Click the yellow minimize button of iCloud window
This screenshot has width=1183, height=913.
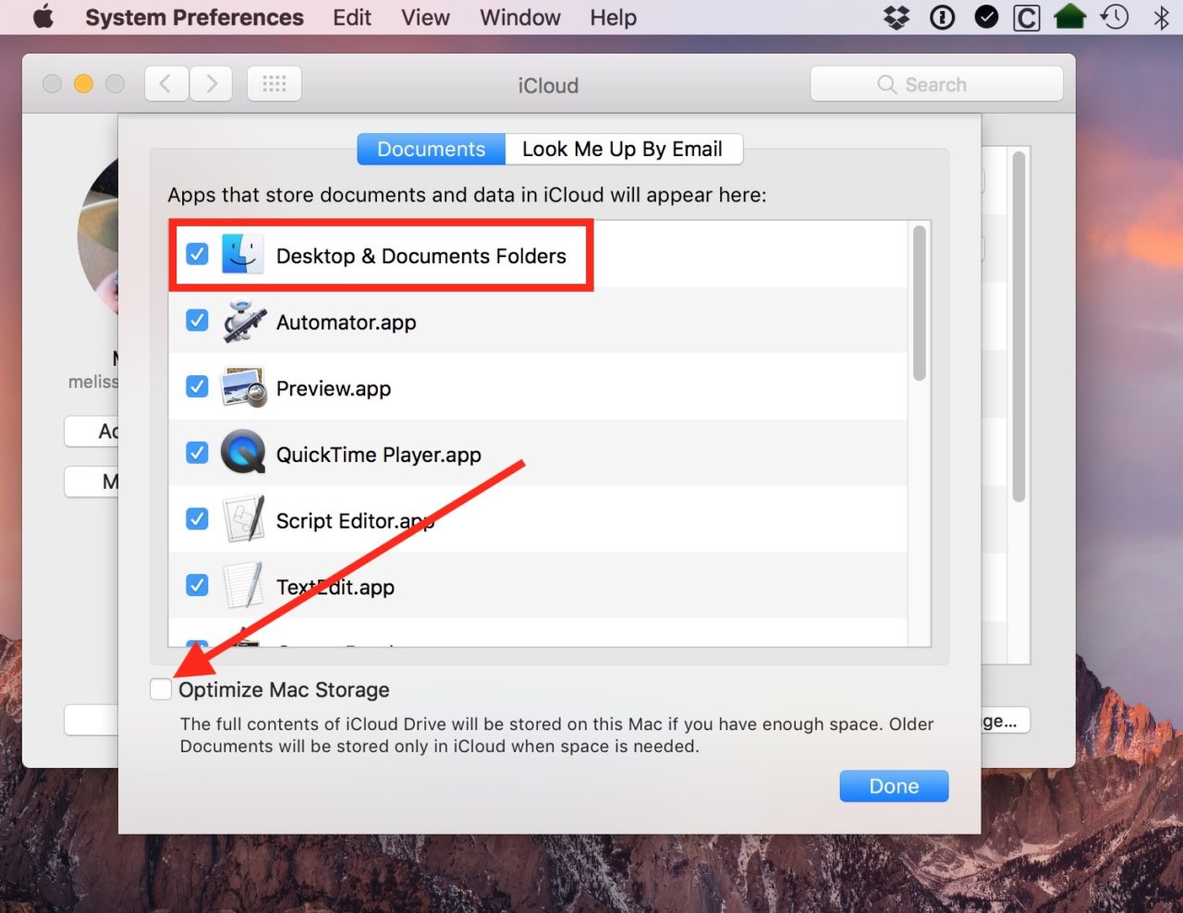tap(83, 84)
